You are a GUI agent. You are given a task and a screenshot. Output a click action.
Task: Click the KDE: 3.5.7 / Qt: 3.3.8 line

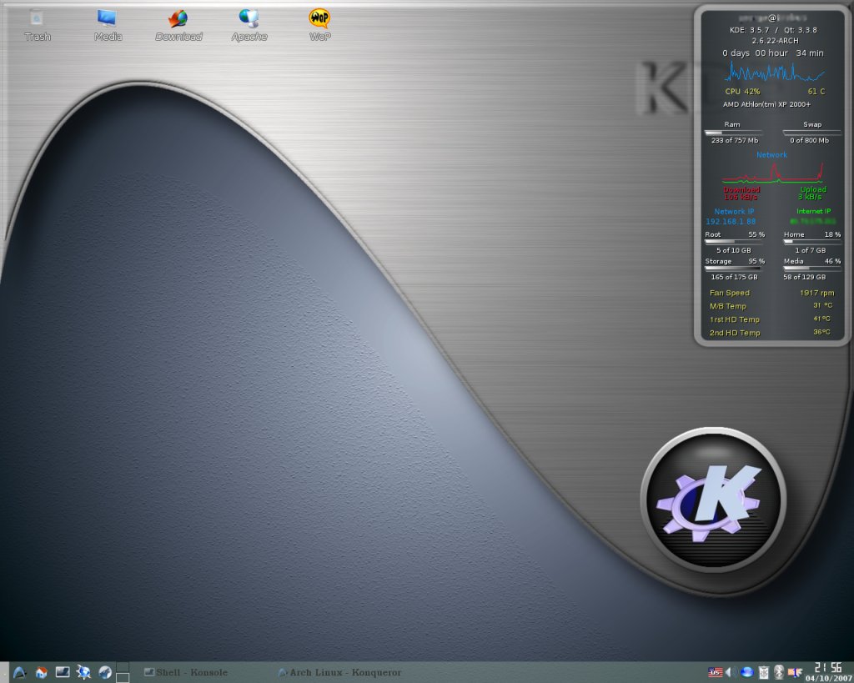773,30
